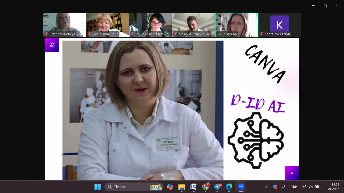
Task: Click Костянтин Тягун's avatar tile
Action: pyautogui.click(x=279, y=24)
